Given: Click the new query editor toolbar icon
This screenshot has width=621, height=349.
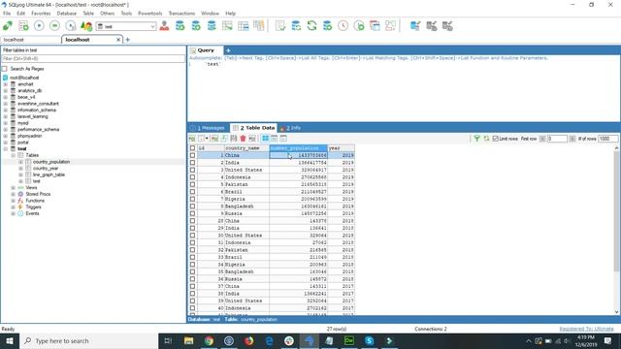Looking at the screenshot, I should click(x=23, y=26).
